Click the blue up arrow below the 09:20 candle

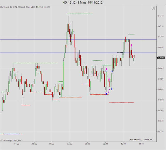[112, 89]
